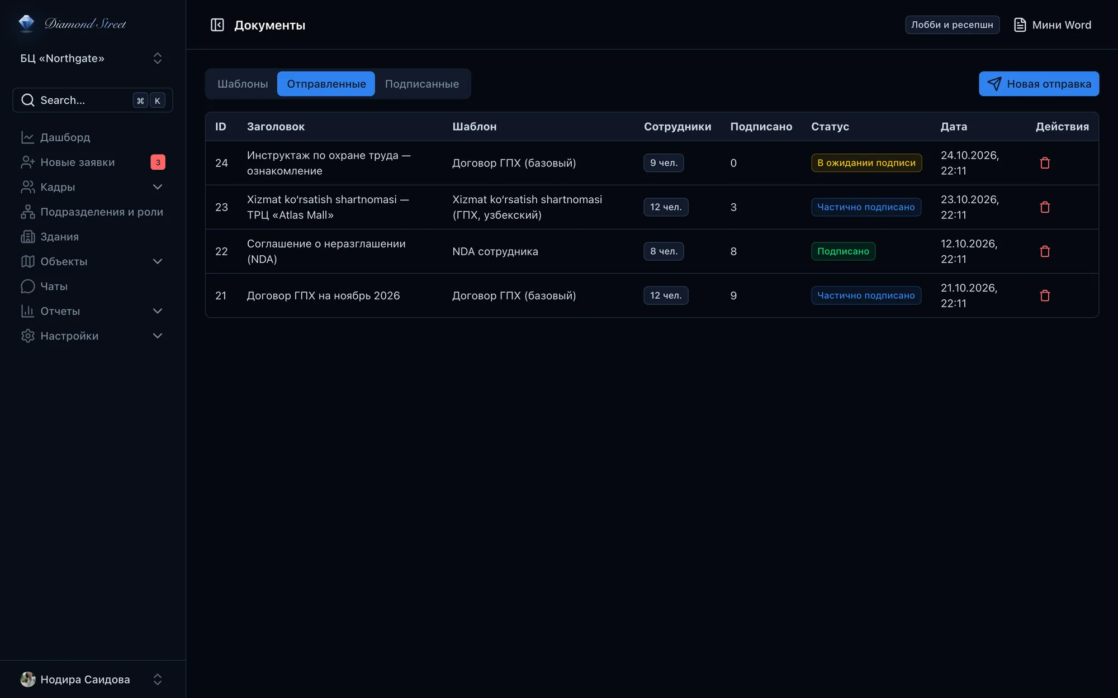Click the Документы page heading
1118x698 pixels.
click(x=269, y=25)
